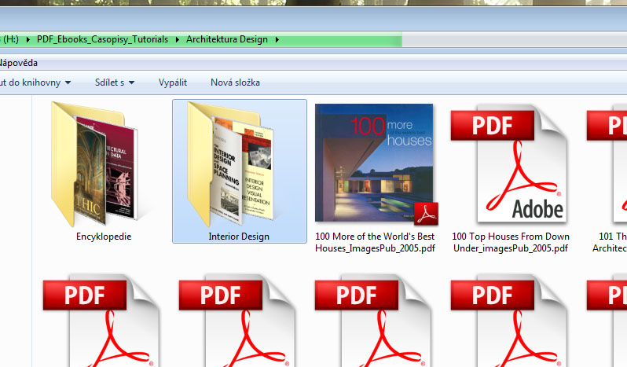The width and height of the screenshot is (627, 367).
Task: Select the 100 more houses PDF thumbnail
Action: (376, 163)
